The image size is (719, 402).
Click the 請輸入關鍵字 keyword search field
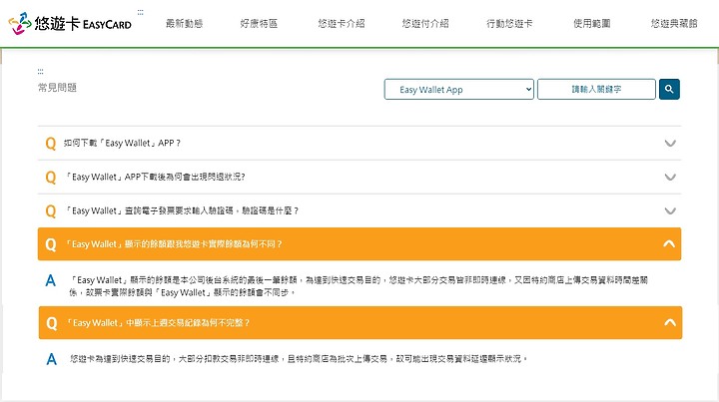point(596,90)
